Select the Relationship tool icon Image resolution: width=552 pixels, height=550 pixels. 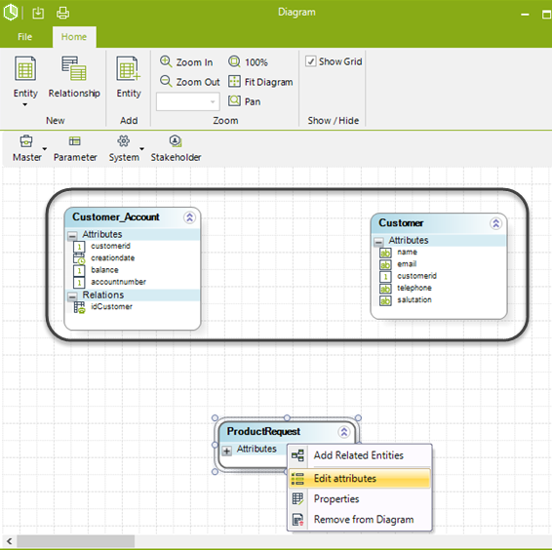[x=74, y=68]
